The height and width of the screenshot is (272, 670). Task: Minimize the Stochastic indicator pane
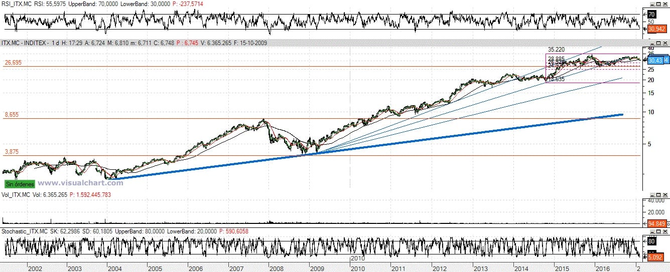tap(652, 231)
